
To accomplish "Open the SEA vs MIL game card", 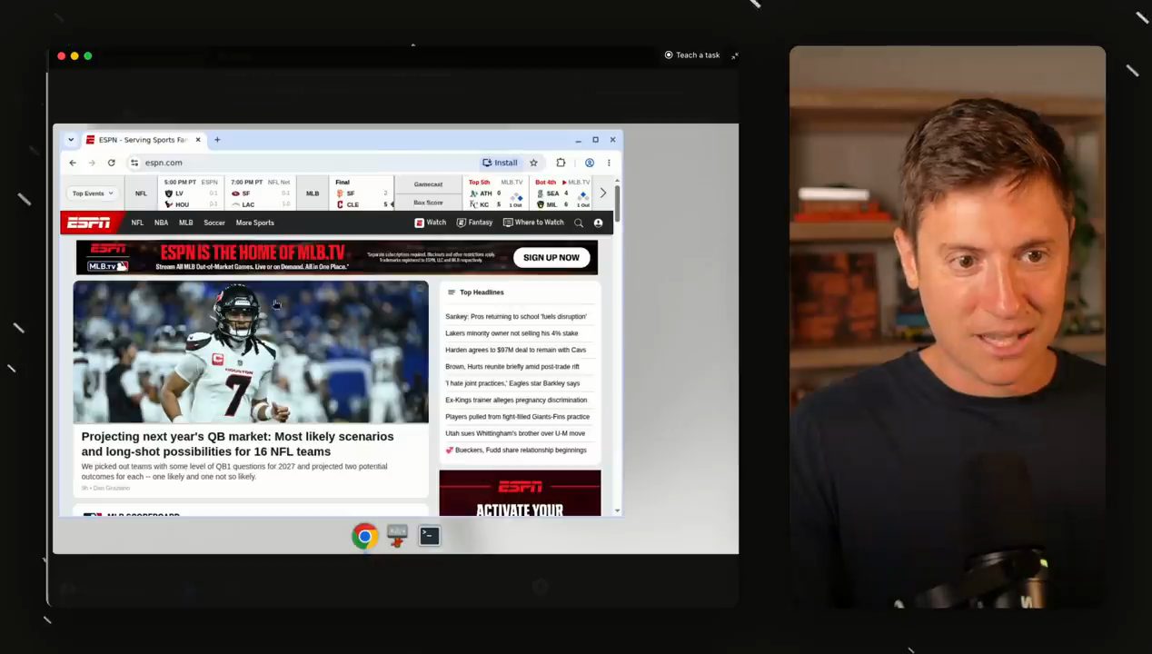I will (563, 193).
